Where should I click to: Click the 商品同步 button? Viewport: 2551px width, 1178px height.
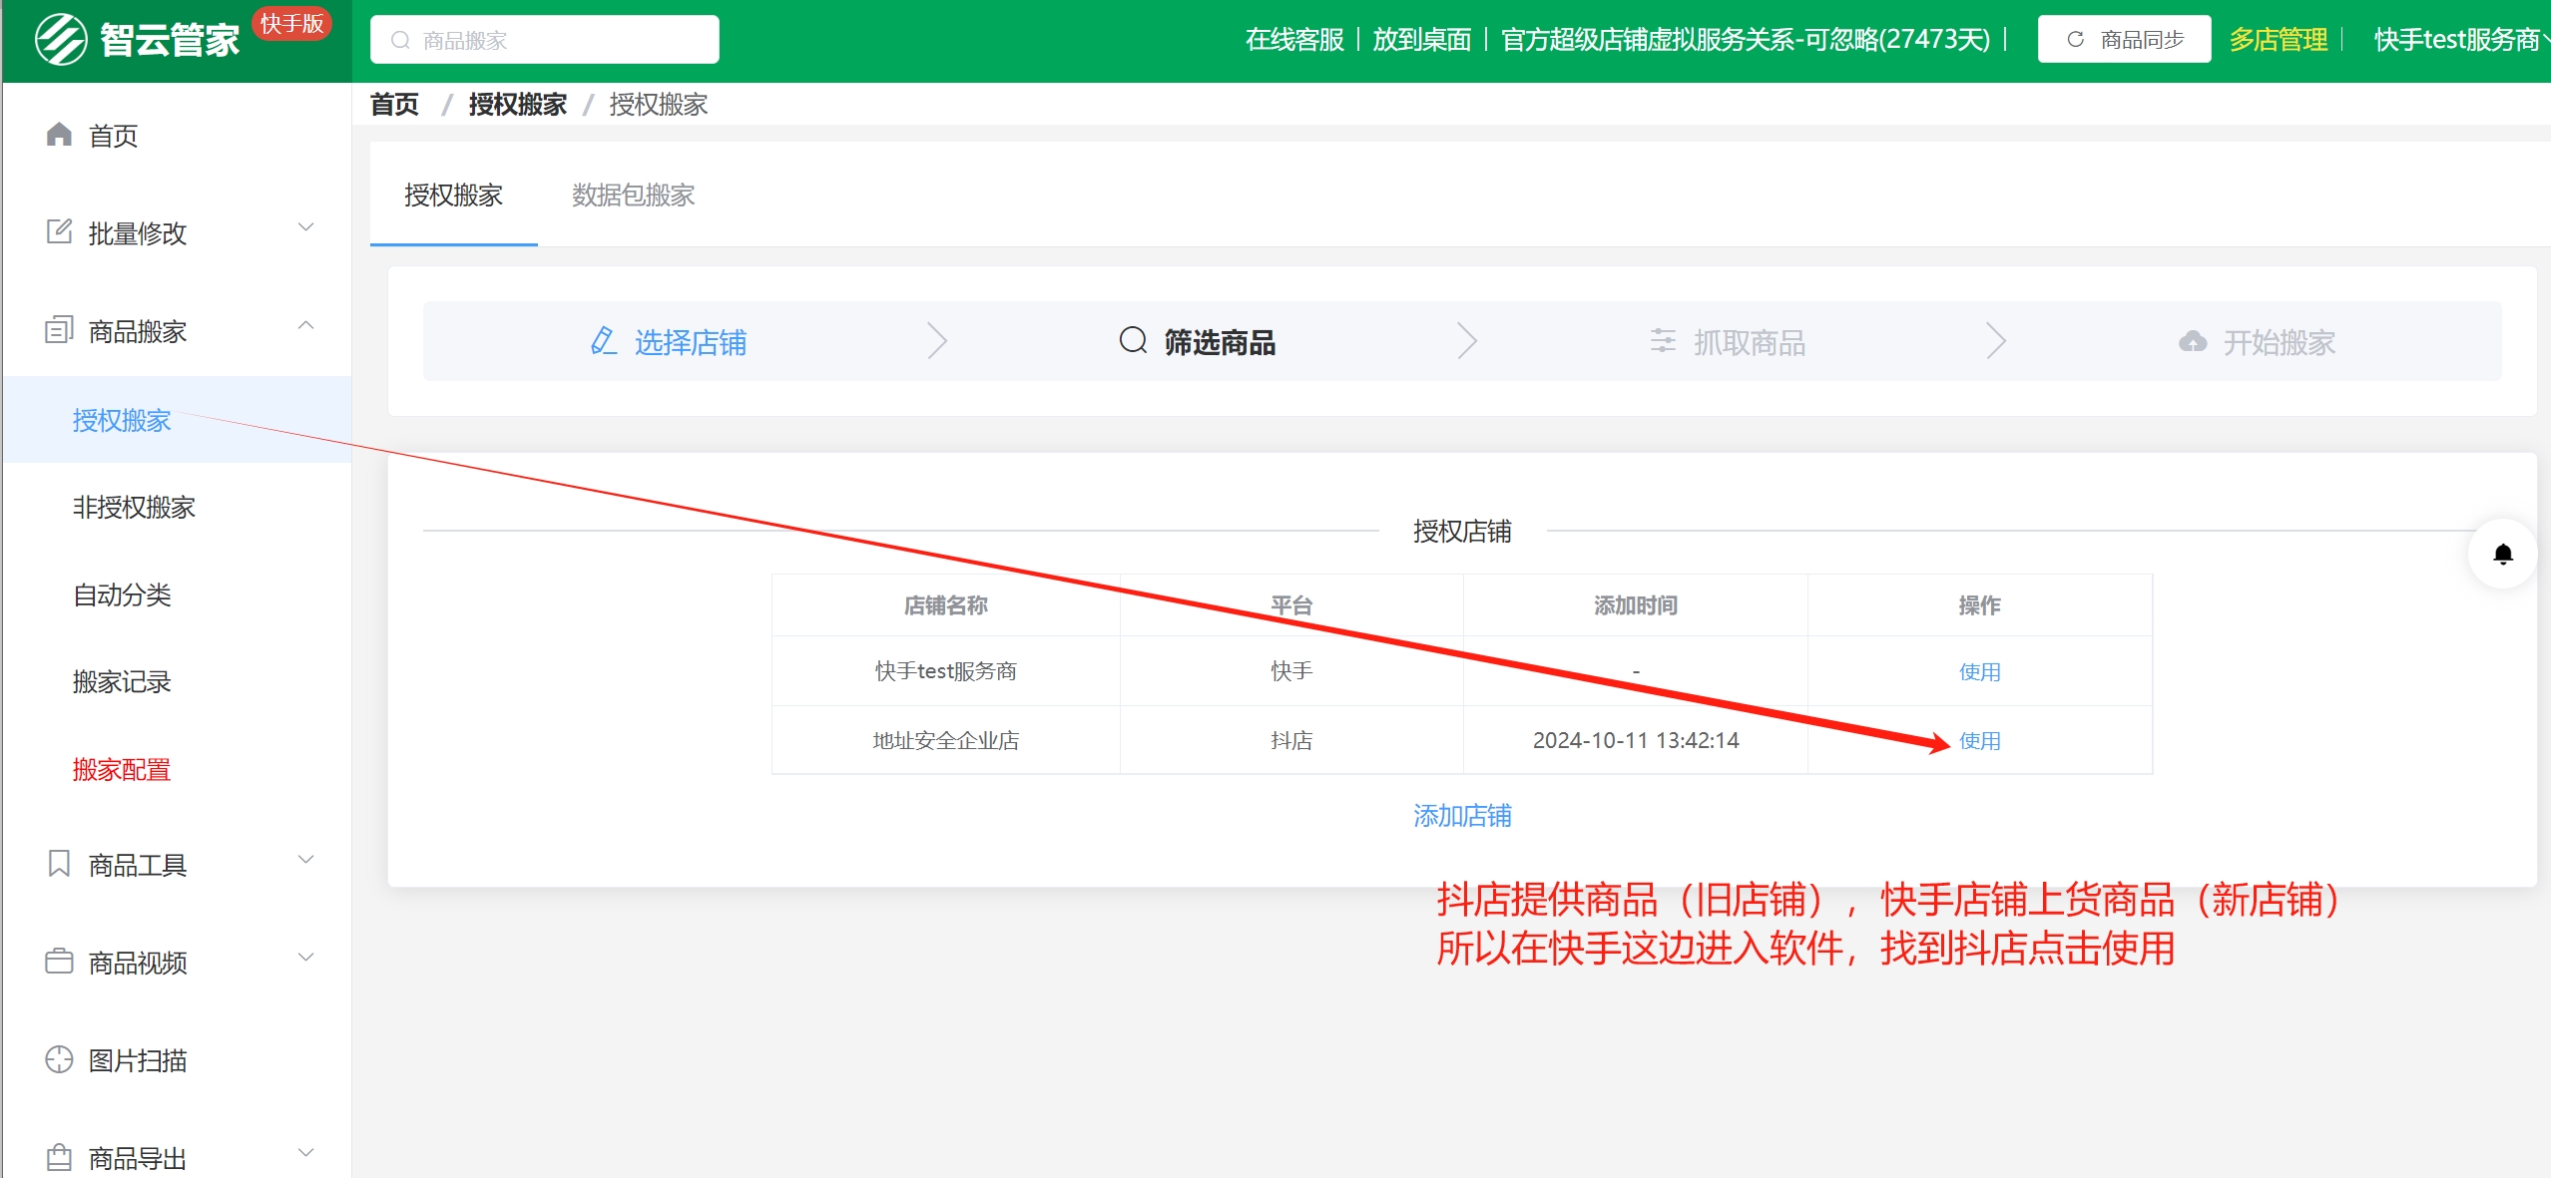2124,39
